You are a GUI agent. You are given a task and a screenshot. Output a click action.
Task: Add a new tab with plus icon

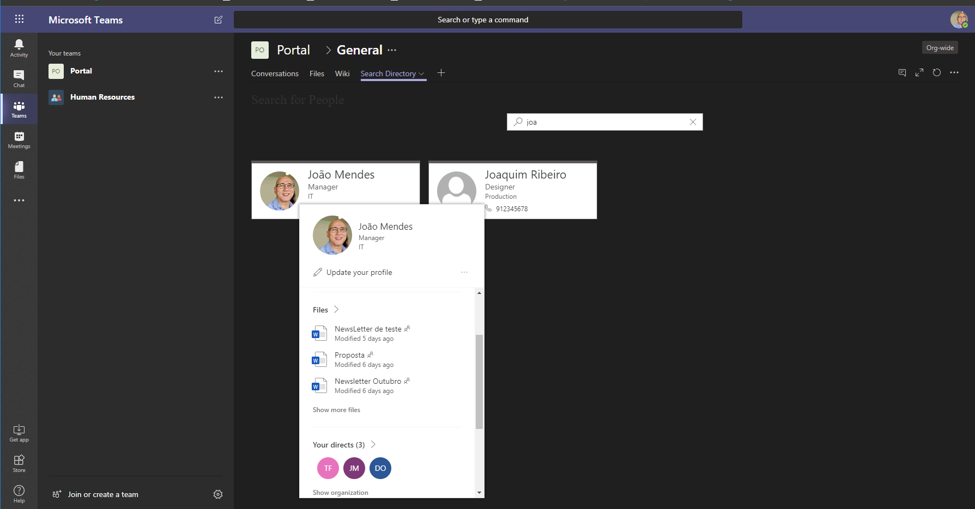(x=441, y=73)
